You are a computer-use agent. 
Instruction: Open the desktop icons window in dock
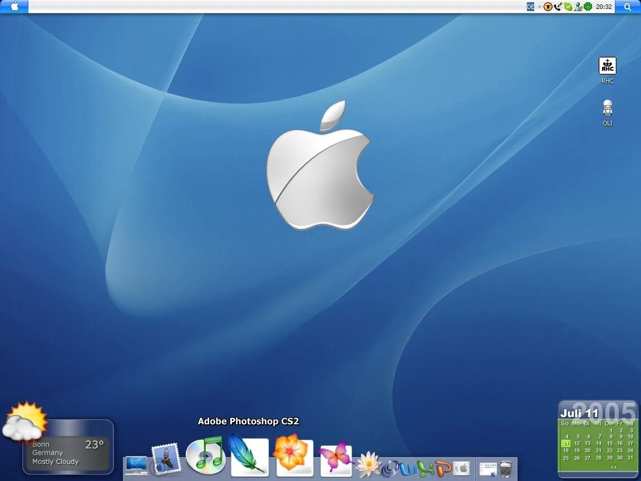point(488,469)
